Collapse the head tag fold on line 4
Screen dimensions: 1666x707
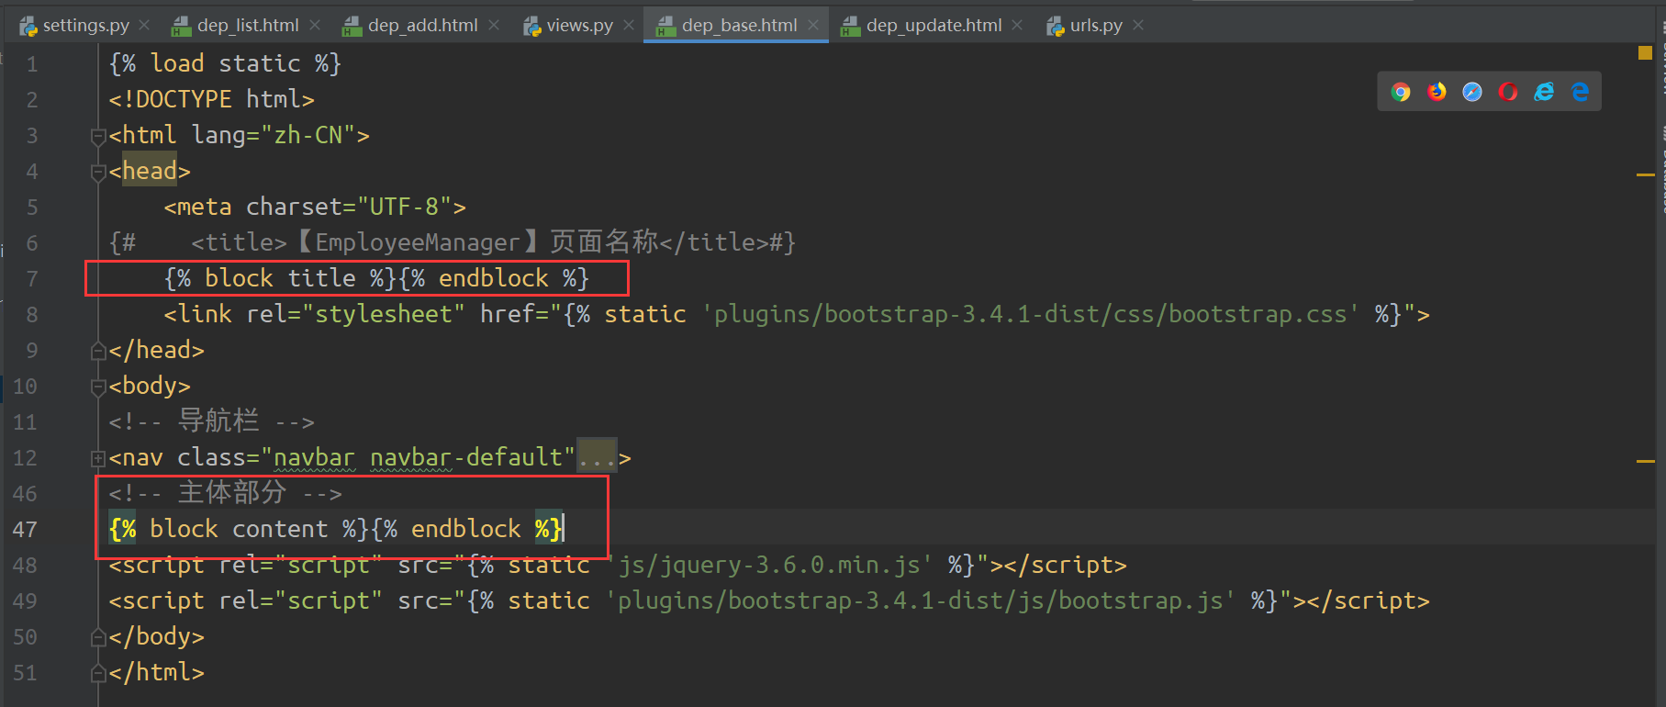pyautogui.click(x=98, y=173)
